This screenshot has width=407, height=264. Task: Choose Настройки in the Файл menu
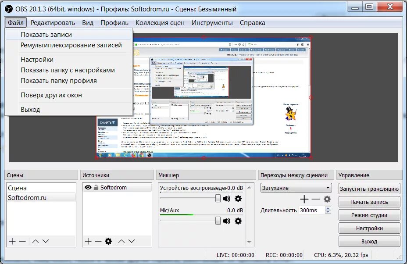click(x=68, y=60)
